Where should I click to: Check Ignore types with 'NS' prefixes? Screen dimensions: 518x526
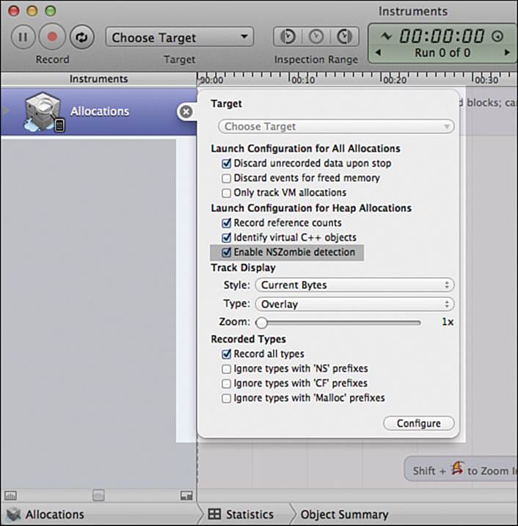pyautogui.click(x=227, y=369)
